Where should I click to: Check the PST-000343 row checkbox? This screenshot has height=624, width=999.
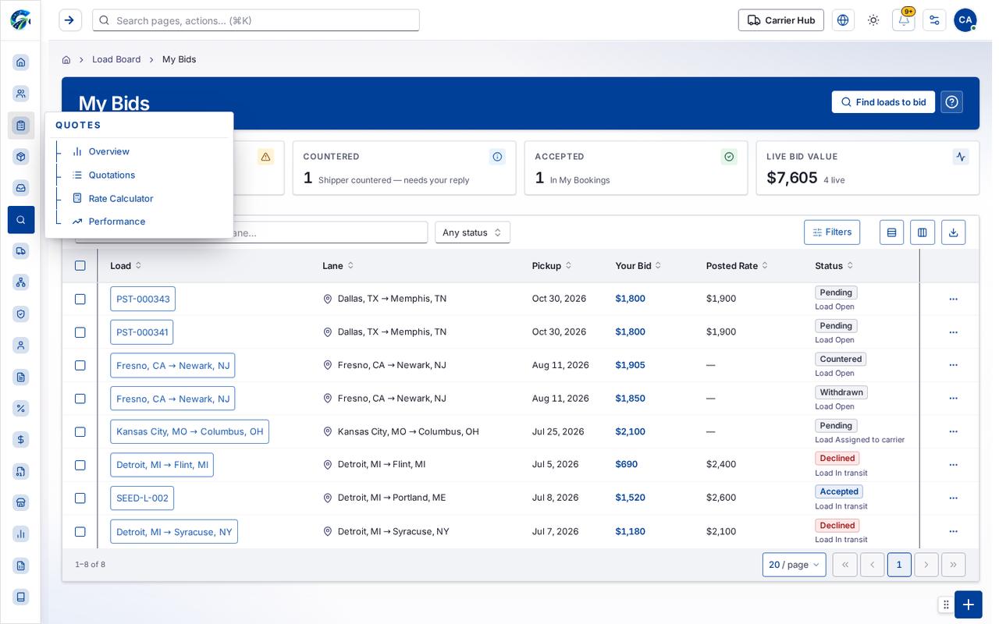pos(80,299)
